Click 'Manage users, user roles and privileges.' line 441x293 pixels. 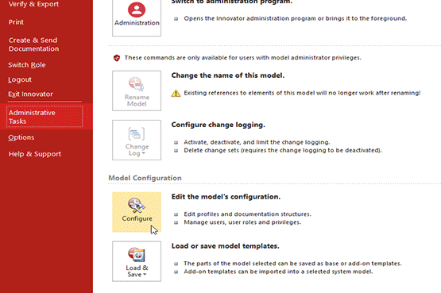pos(242,222)
